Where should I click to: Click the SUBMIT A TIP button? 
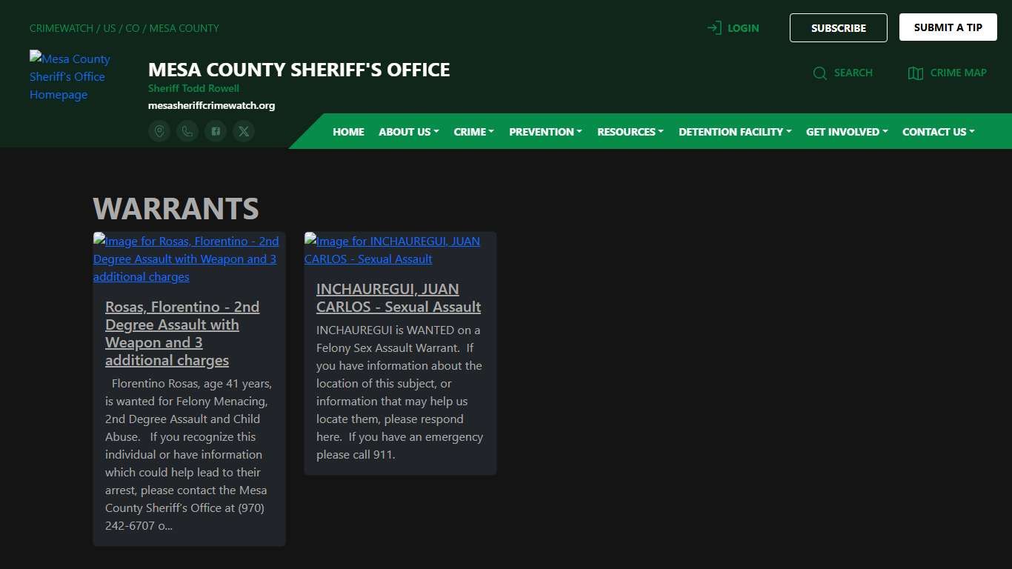click(948, 27)
